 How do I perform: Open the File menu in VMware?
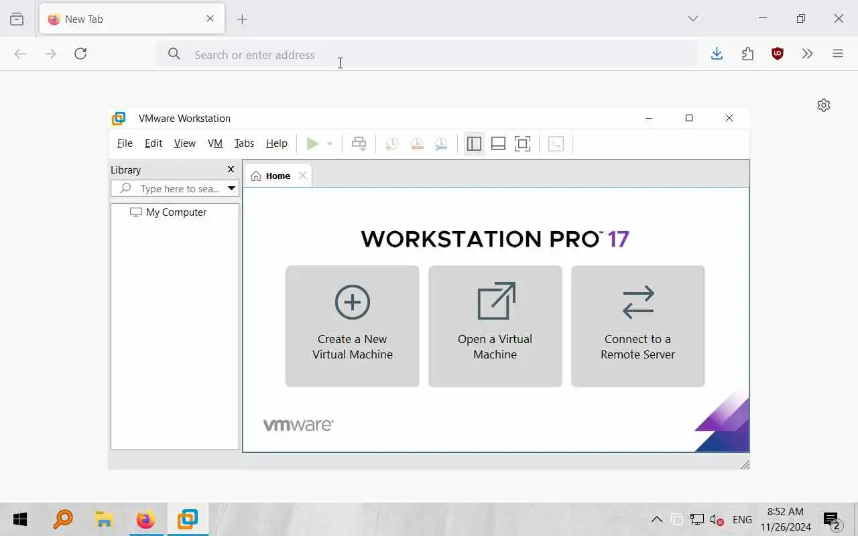click(125, 143)
